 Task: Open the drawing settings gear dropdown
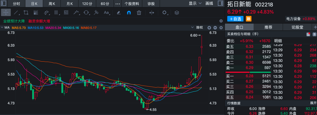[165, 12]
